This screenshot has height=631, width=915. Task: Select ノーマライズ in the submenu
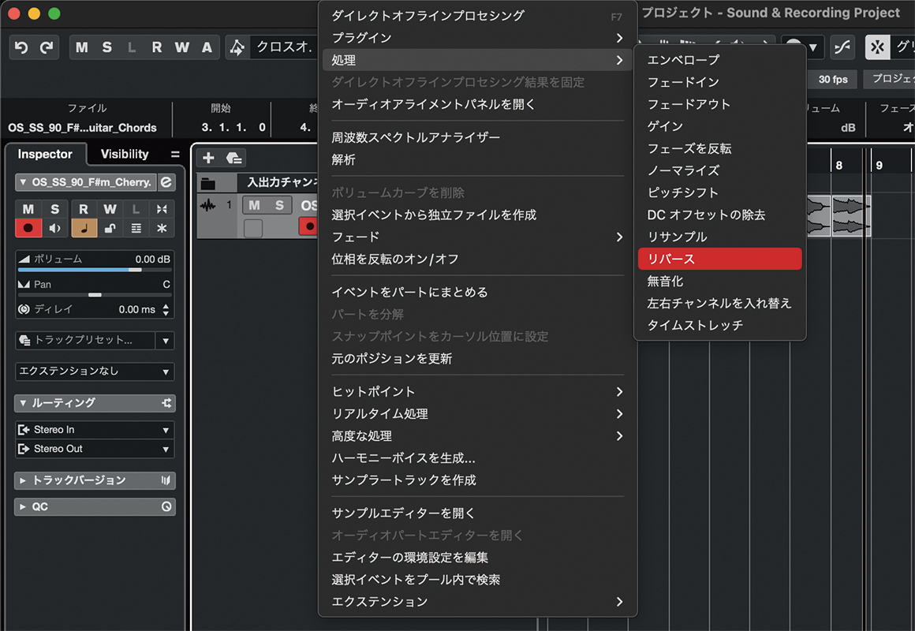tap(719, 170)
